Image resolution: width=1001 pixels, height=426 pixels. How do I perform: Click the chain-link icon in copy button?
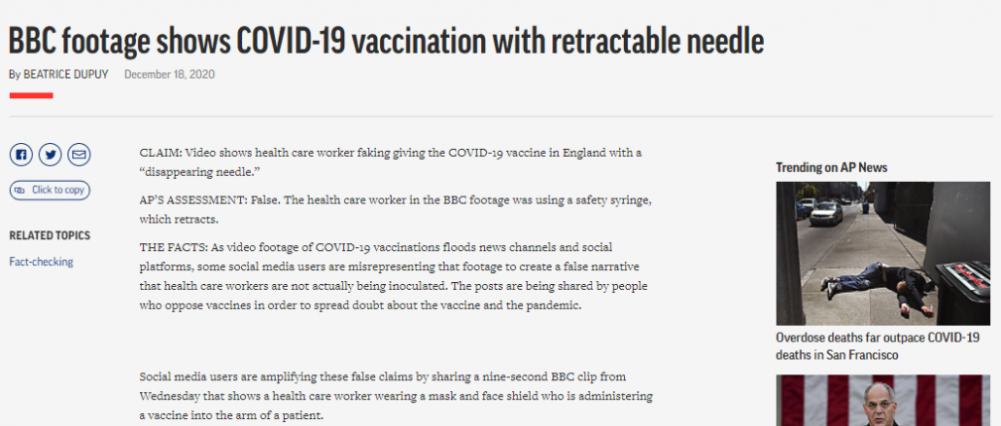19,190
